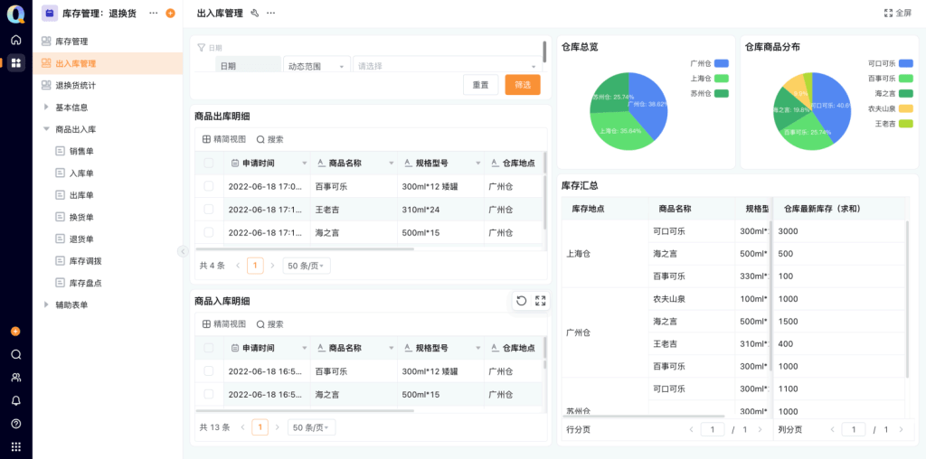Expand 商品入库明细 panel to fullscreen
This screenshot has height=459, width=926.
point(540,301)
